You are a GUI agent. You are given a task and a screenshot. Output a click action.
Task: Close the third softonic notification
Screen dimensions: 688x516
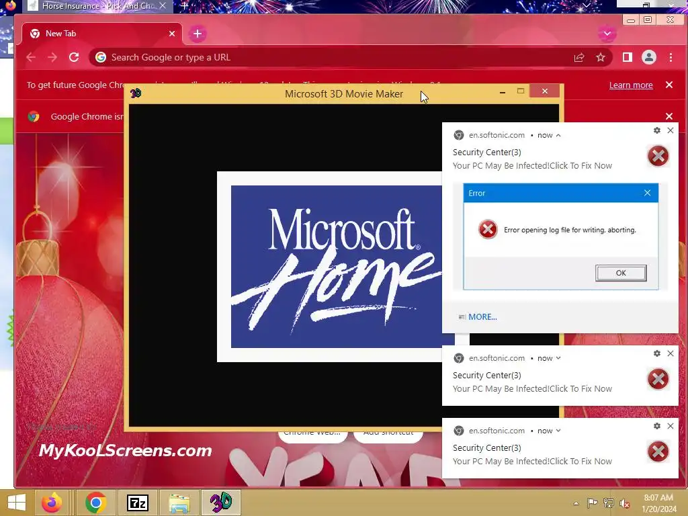point(671,425)
